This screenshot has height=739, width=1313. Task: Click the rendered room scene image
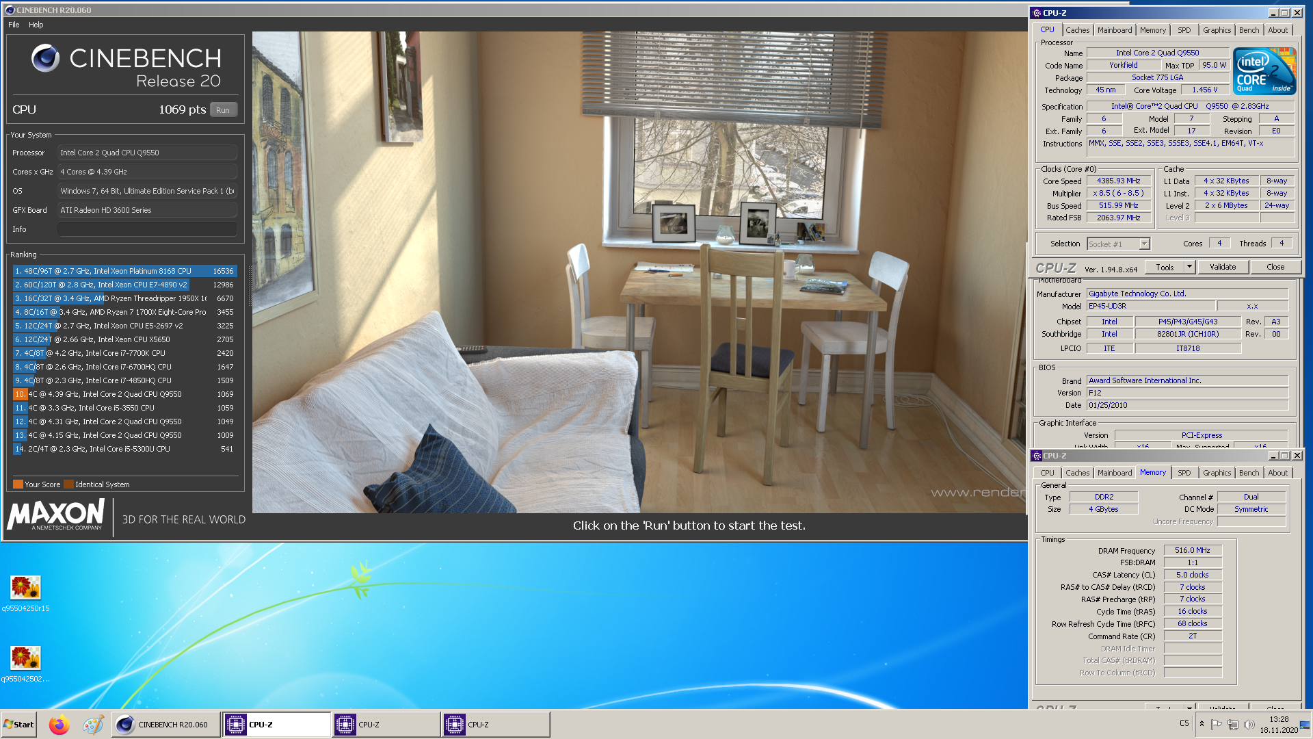coord(639,272)
